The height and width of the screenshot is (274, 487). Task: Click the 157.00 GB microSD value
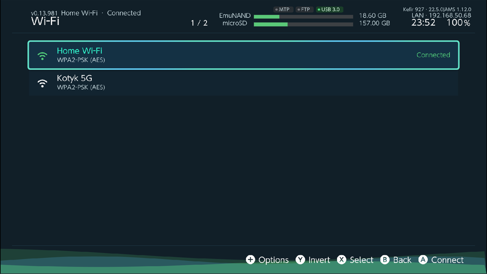pyautogui.click(x=374, y=24)
